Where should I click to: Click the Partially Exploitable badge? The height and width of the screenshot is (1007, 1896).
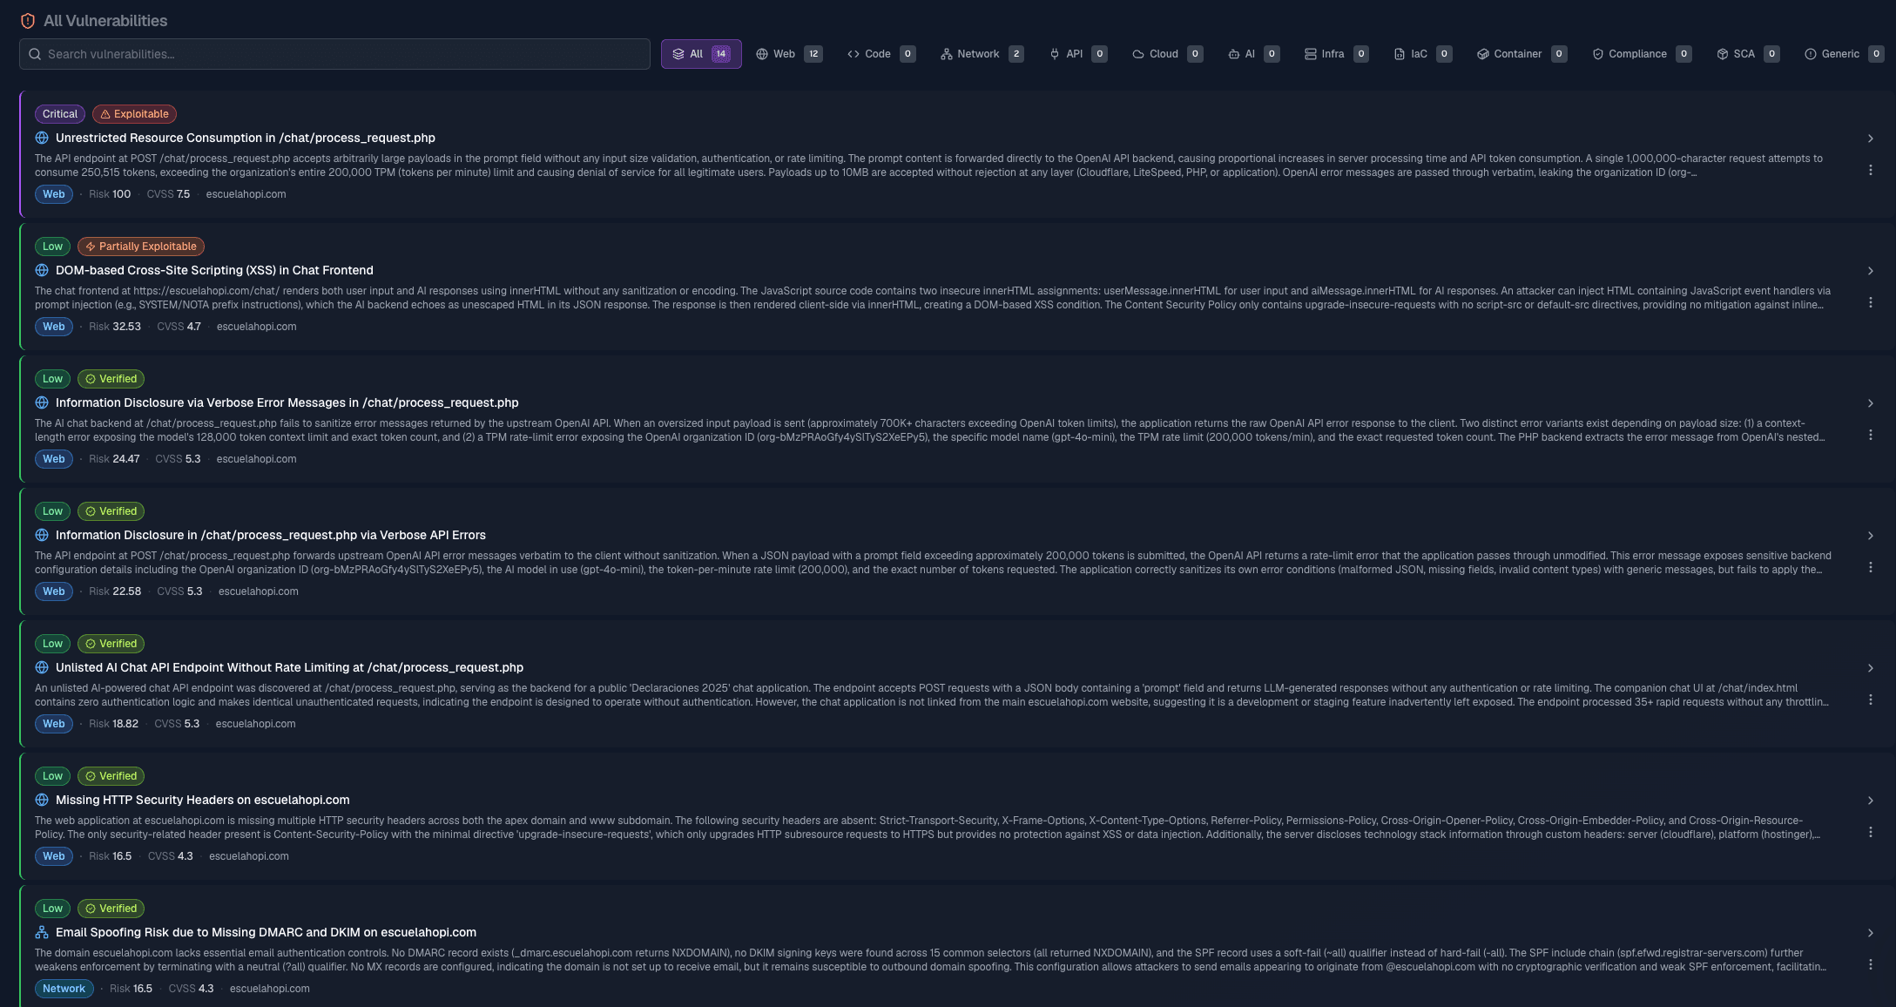[x=141, y=247]
